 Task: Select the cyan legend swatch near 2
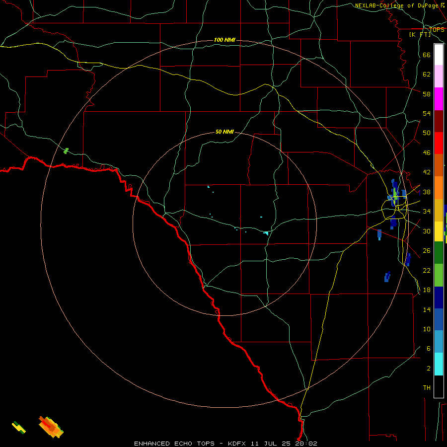439,364
